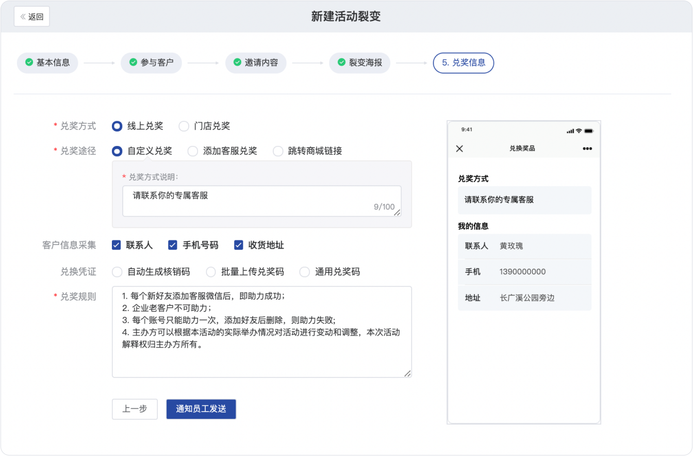
Task: Click 请联系你的专属客服 box in phone preview
Action: (x=524, y=200)
